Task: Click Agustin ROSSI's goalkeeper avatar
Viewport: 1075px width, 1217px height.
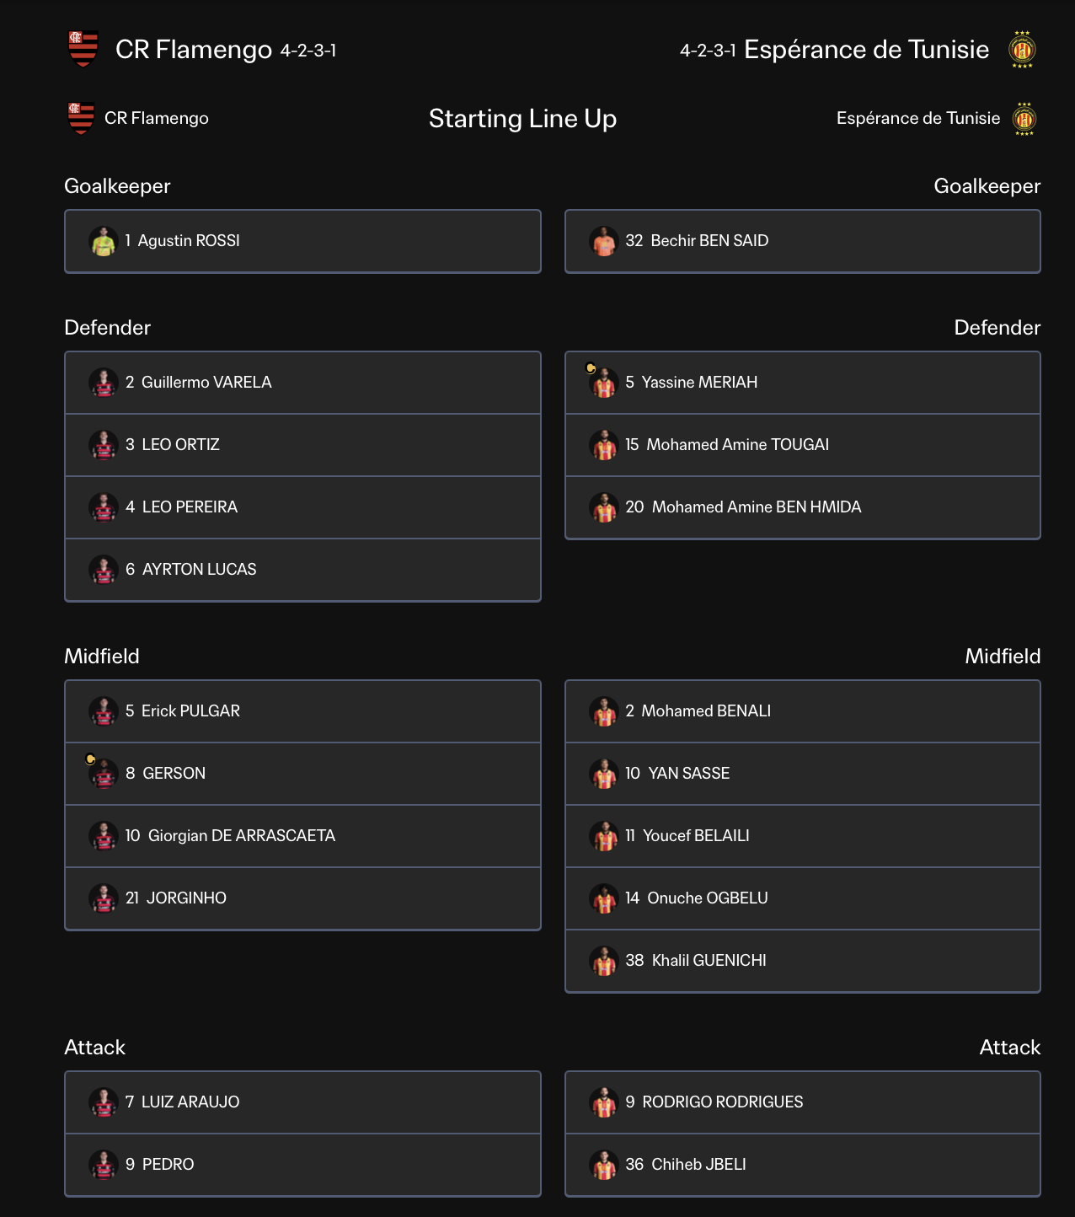Action: click(x=104, y=241)
